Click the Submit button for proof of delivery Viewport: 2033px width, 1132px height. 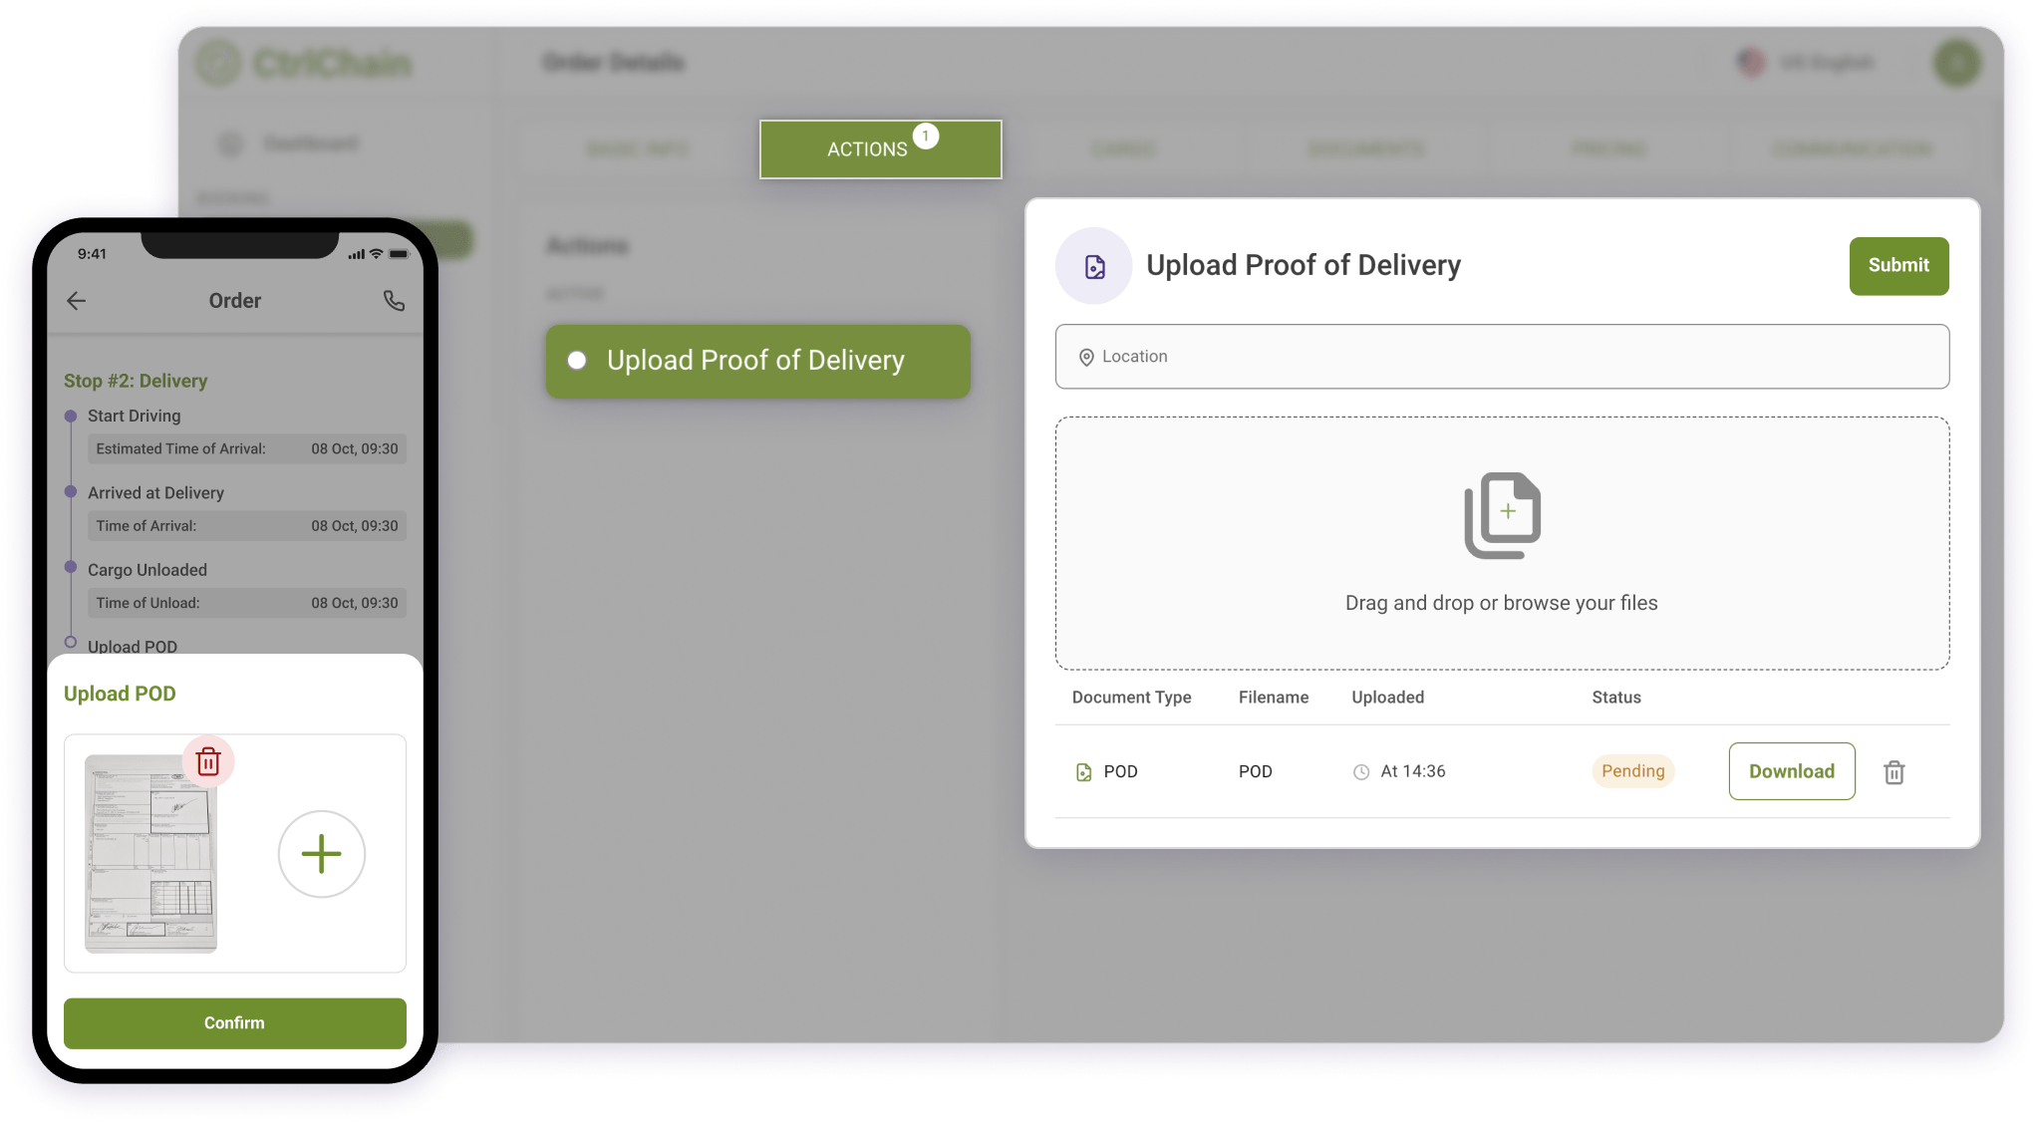click(1897, 265)
